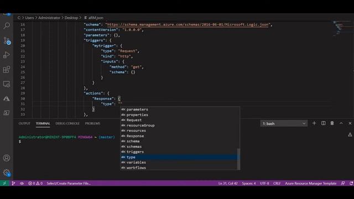The height and width of the screenshot is (199, 354).
Task: Click "mytrigger" key on line 20
Action: click(105, 46)
